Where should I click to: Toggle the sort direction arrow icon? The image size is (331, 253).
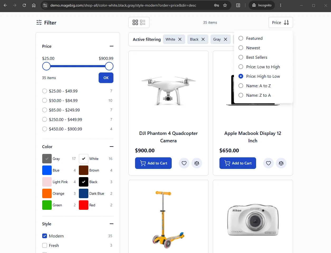click(286, 22)
